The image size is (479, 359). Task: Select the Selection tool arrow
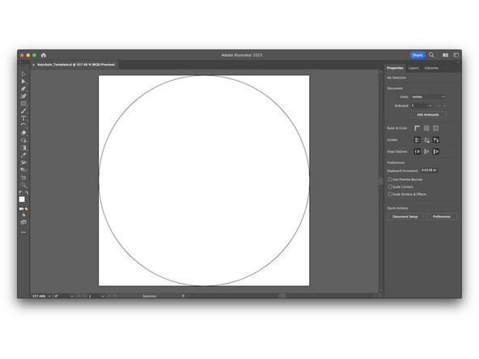[x=23, y=74]
